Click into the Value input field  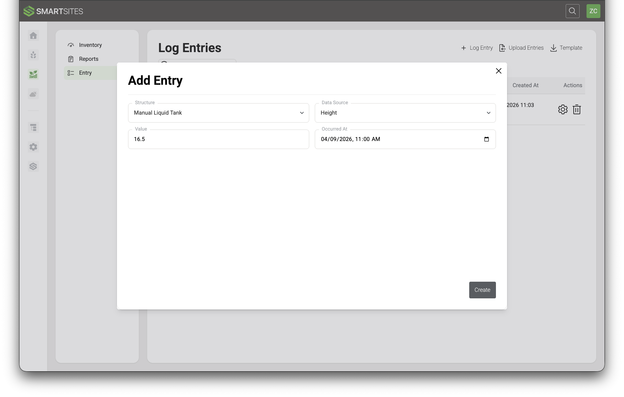pos(218,139)
